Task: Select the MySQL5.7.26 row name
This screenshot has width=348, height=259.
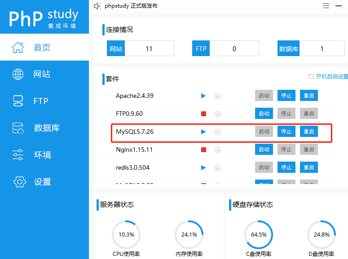Action: pyautogui.click(x=135, y=132)
